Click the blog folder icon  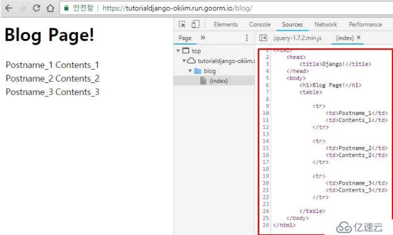(x=198, y=71)
